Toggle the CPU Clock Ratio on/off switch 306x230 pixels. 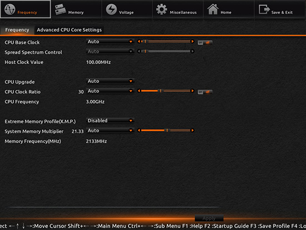[205, 92]
